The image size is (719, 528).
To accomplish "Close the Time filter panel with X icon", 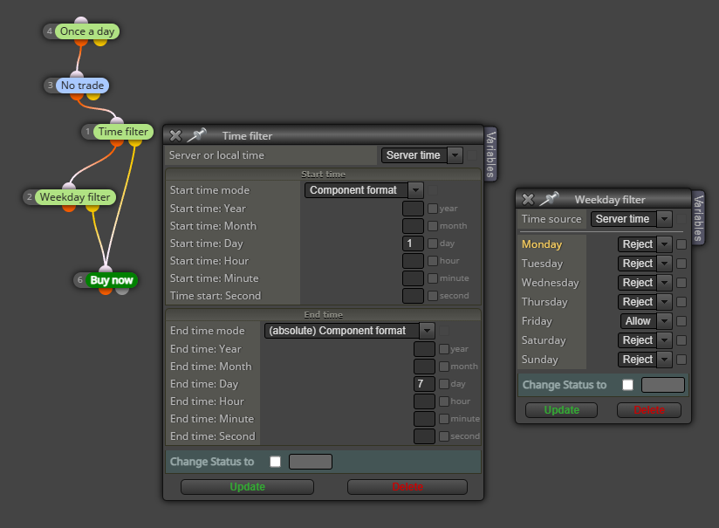I will (175, 136).
